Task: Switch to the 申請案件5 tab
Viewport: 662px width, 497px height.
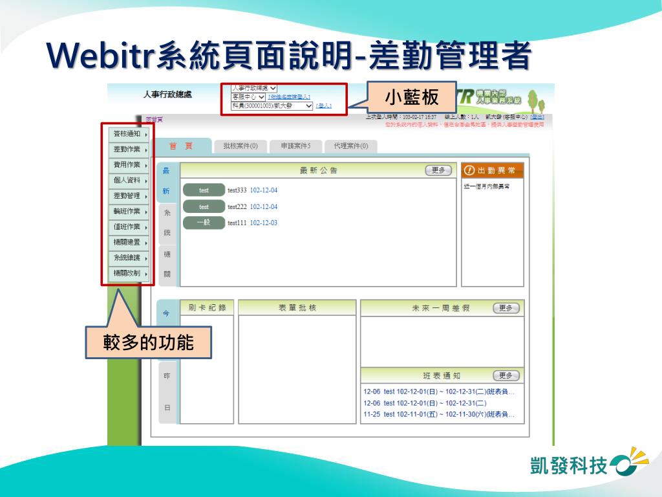Action: point(295,146)
